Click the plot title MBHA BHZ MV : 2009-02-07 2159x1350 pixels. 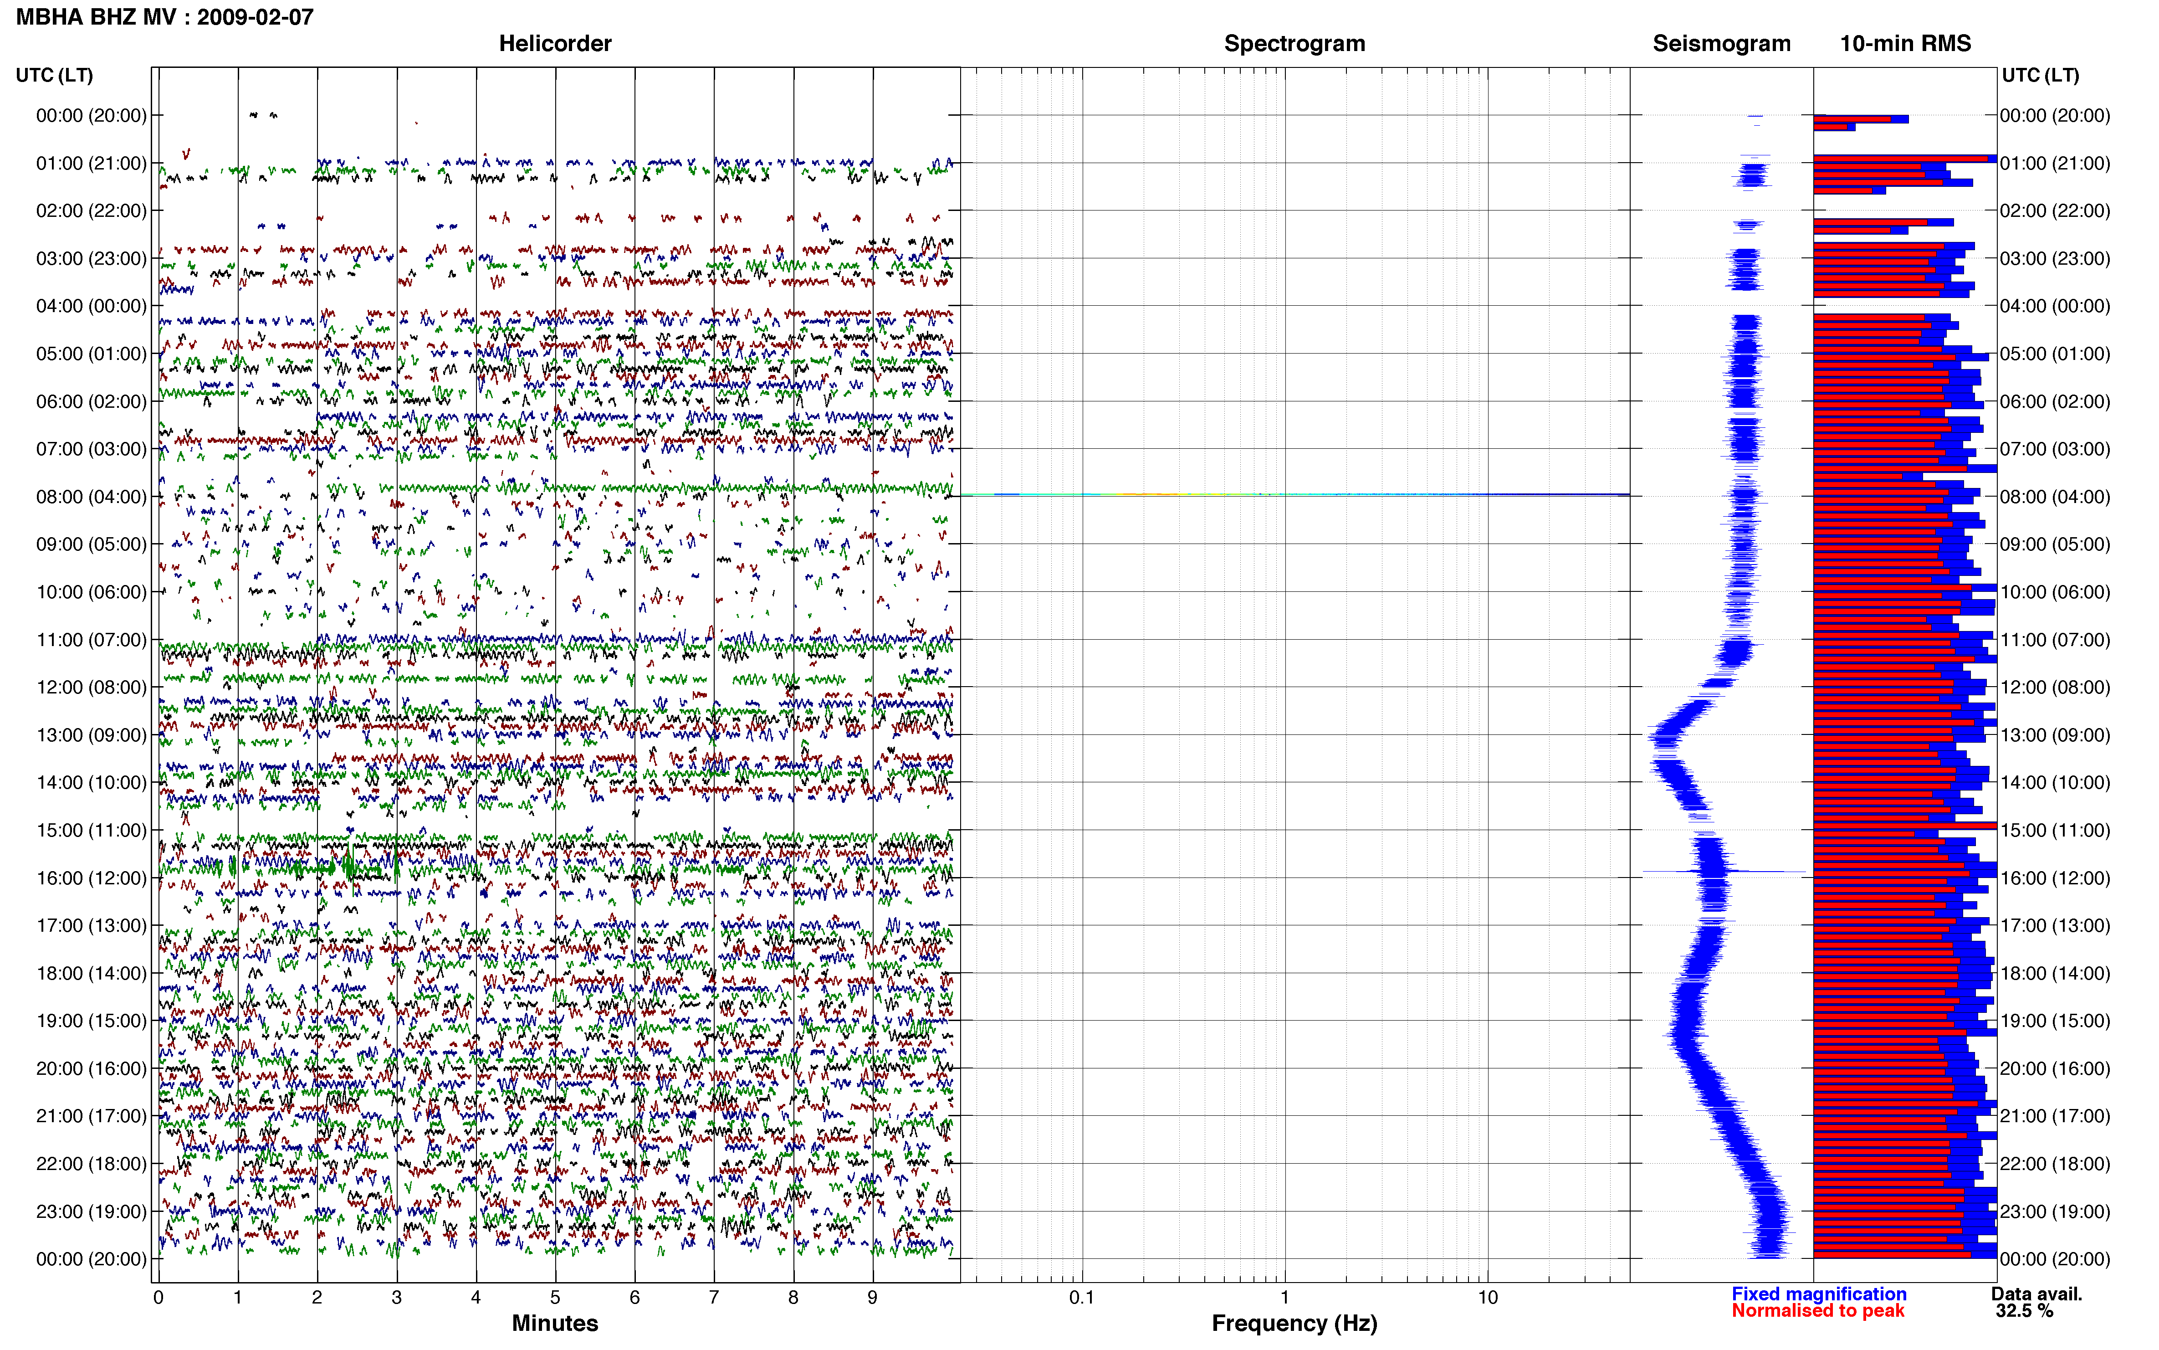coord(165,17)
